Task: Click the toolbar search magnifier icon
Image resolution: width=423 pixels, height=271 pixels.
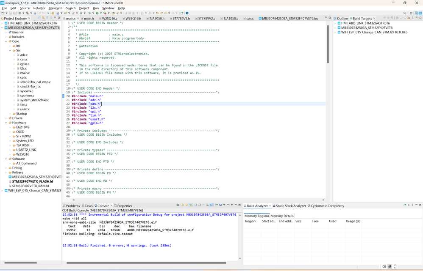Action: coord(405,13)
